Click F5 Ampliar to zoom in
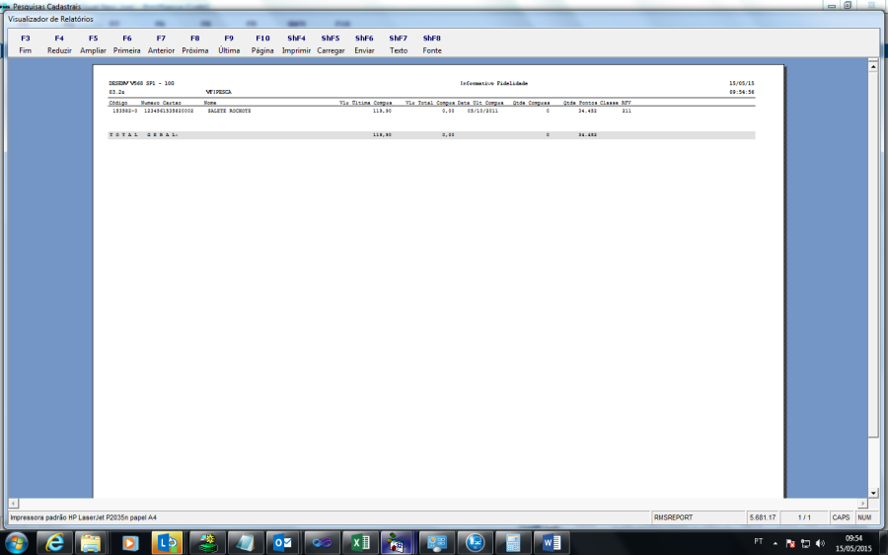 (93, 44)
